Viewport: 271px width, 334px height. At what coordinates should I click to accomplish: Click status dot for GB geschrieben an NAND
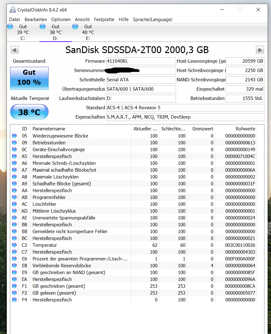[x=14, y=272]
